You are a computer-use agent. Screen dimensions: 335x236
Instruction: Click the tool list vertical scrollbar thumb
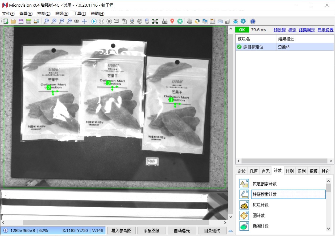pos(329,188)
